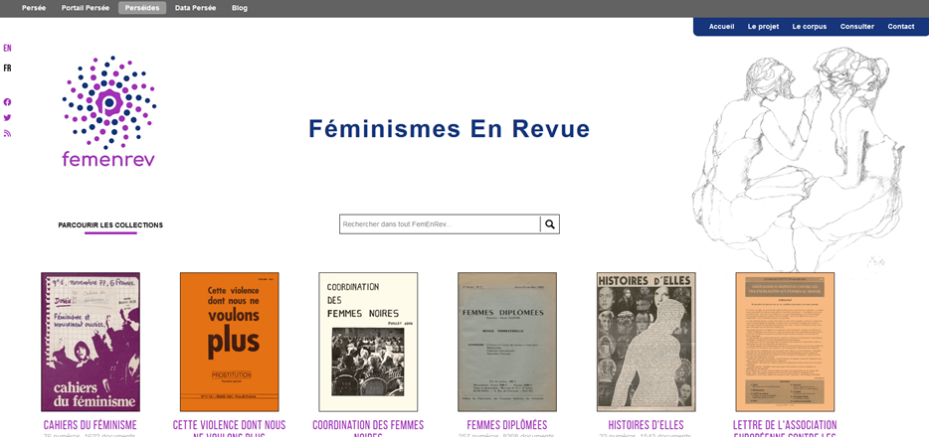This screenshot has height=437, width=929.
Task: Click the RSS feed icon
Action: (7, 133)
